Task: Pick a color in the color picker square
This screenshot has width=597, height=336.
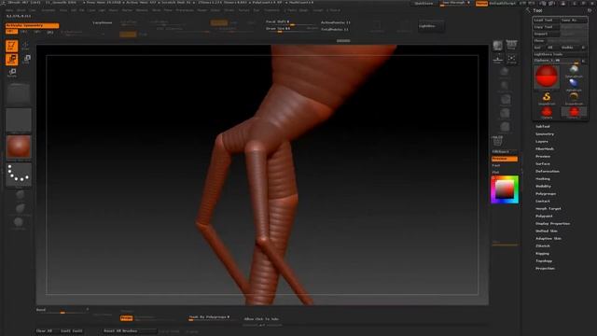Action: click(x=505, y=189)
